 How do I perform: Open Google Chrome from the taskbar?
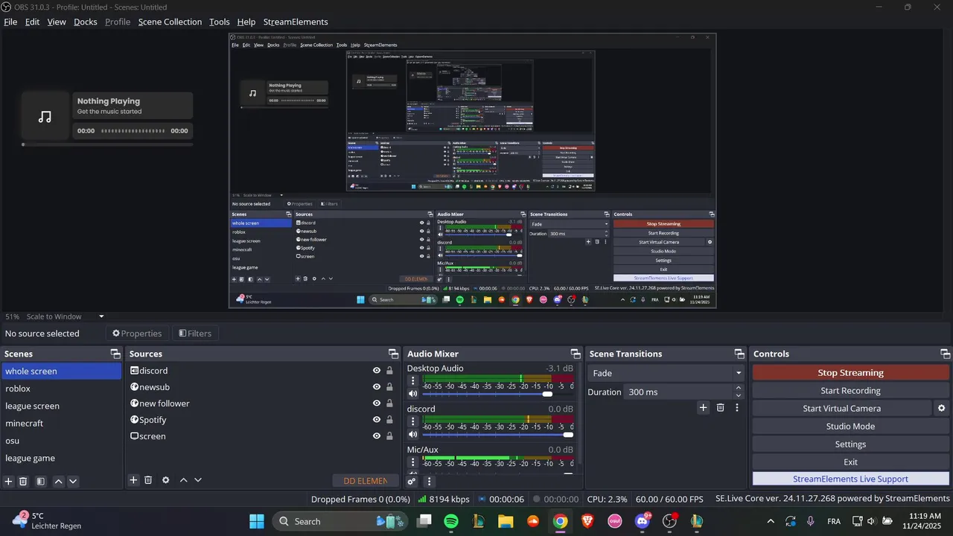[x=561, y=521]
